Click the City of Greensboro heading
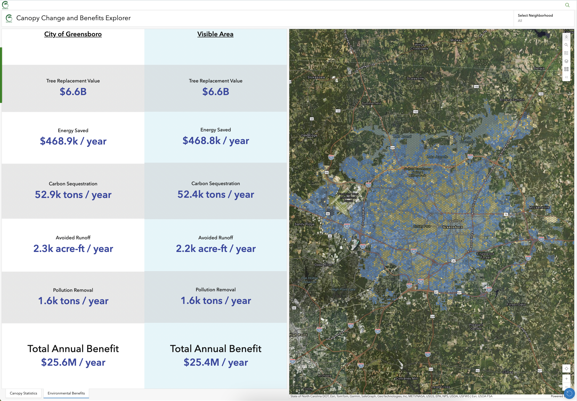The width and height of the screenshot is (577, 401). [x=73, y=34]
